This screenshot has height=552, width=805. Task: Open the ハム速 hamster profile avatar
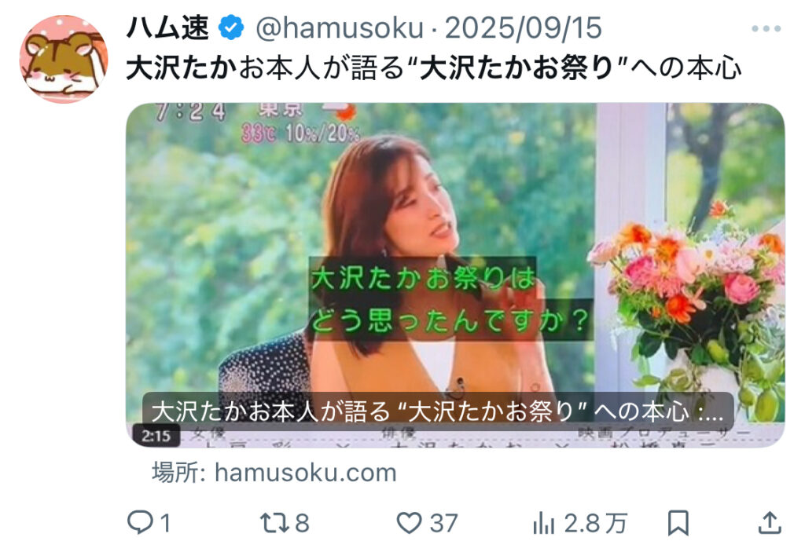tap(64, 60)
